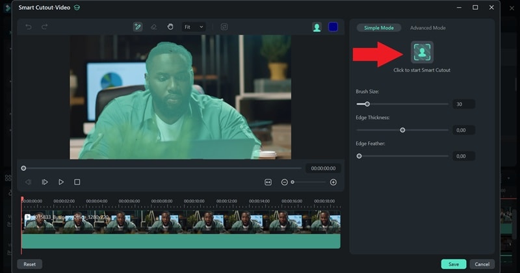Click the timeline zoom slider handle

(x=292, y=182)
